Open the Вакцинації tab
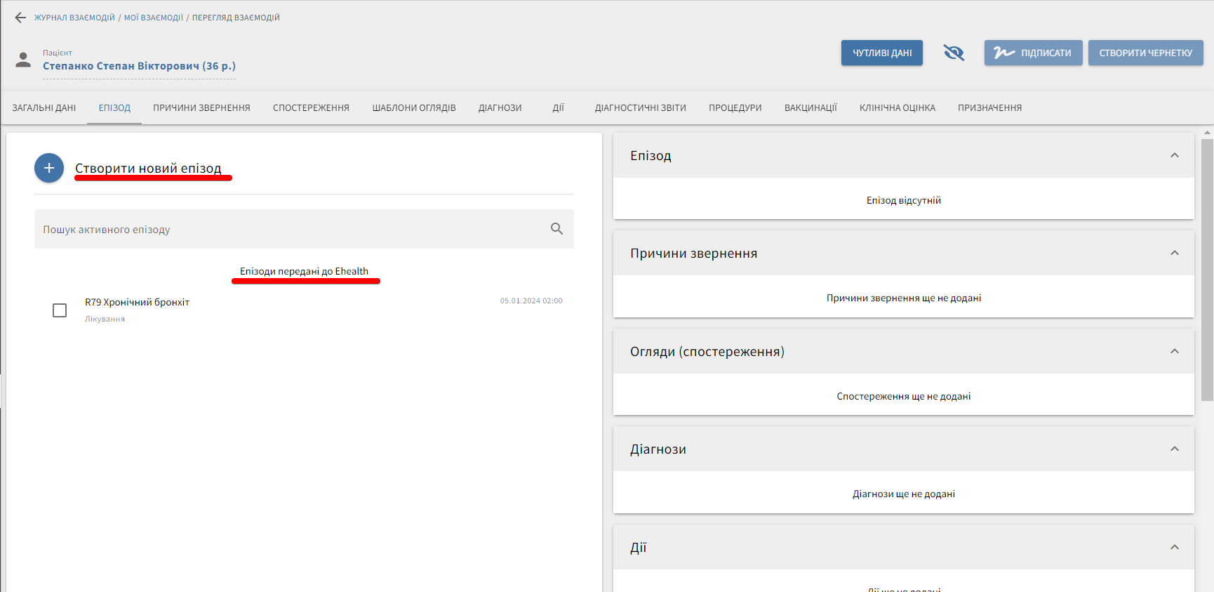The height and width of the screenshot is (592, 1214). [811, 108]
